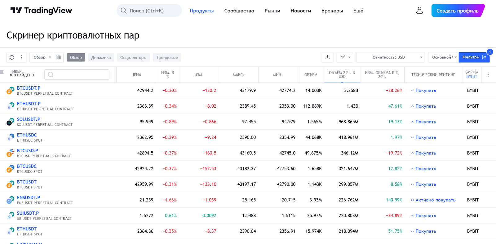
Task: Select the Обзор tab
Action: click(76, 58)
